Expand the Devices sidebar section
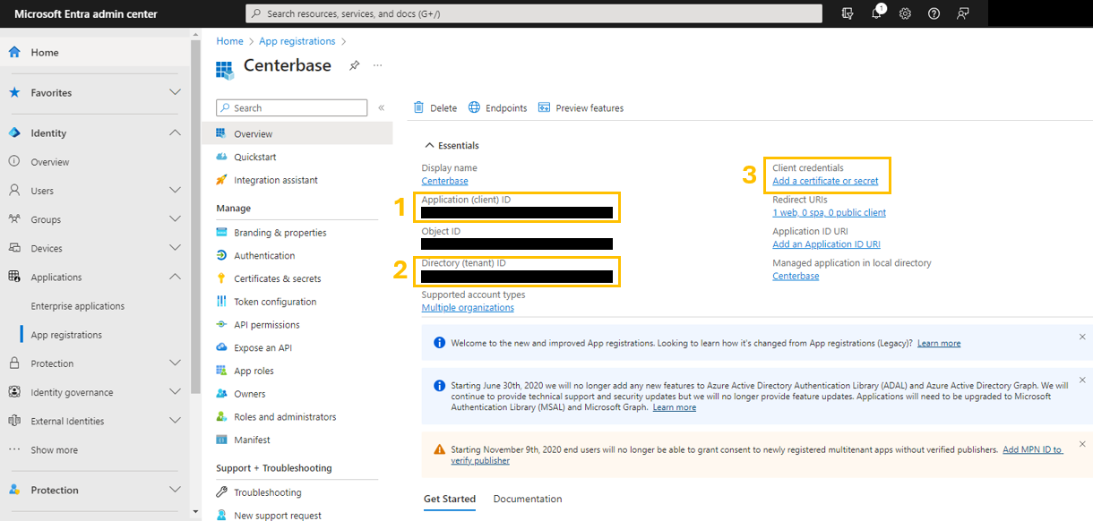Image resolution: width=1093 pixels, height=521 pixels. [x=176, y=248]
